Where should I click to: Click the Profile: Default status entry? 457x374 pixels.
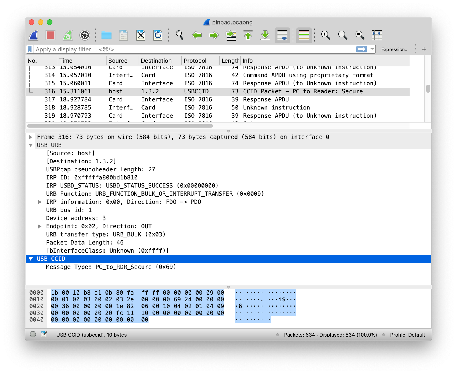pos(408,335)
